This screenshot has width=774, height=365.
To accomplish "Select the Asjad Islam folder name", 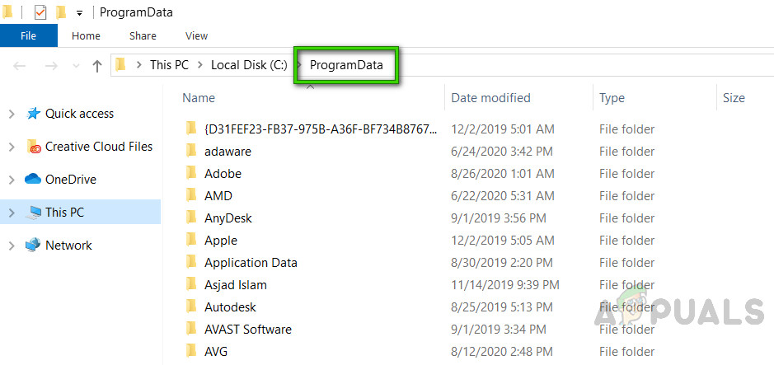I will coord(236,284).
